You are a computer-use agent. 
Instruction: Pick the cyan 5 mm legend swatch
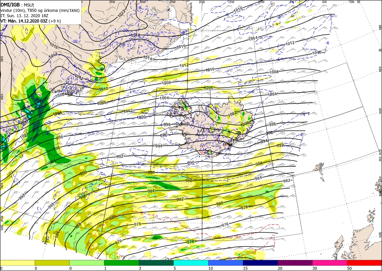(191, 263)
